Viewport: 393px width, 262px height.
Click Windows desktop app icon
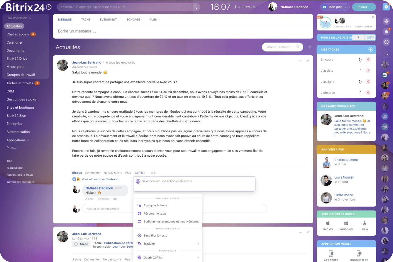346,223
